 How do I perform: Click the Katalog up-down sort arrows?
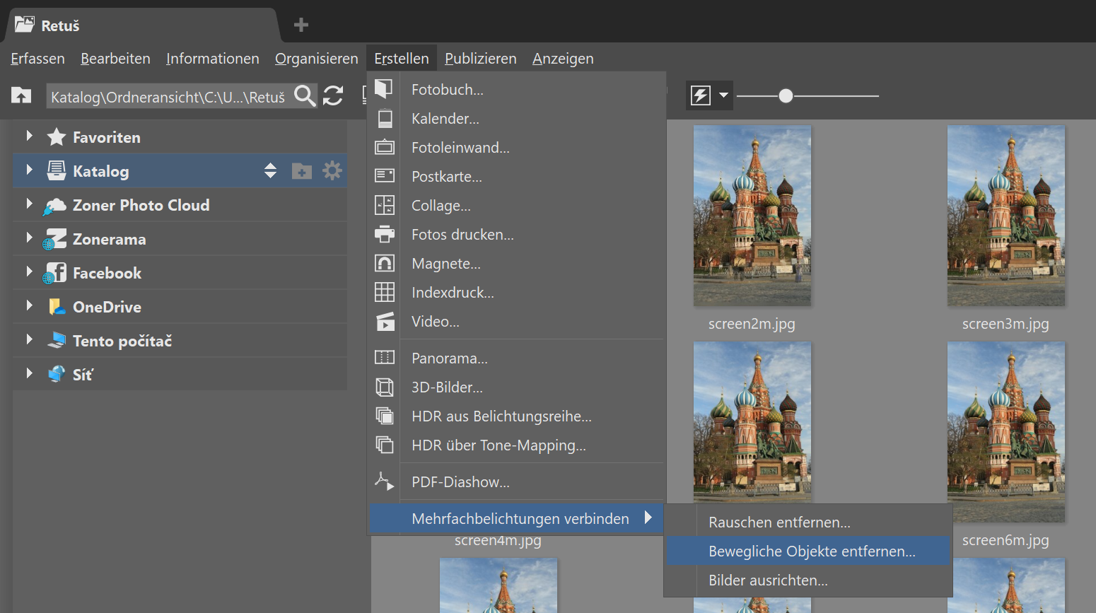point(270,170)
